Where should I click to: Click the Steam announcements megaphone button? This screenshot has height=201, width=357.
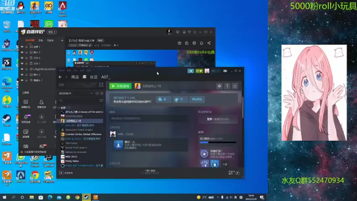click(x=191, y=71)
